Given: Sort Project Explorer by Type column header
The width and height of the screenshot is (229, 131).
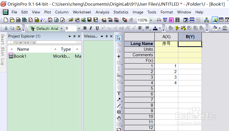Looking at the screenshot, I should click(62, 49).
